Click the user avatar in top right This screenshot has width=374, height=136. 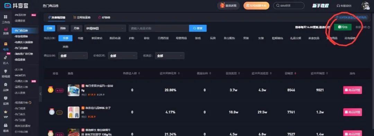coord(365,6)
